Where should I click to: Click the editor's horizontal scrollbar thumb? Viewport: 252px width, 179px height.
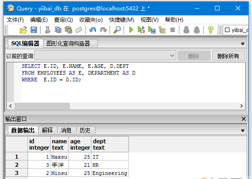coord(42,106)
